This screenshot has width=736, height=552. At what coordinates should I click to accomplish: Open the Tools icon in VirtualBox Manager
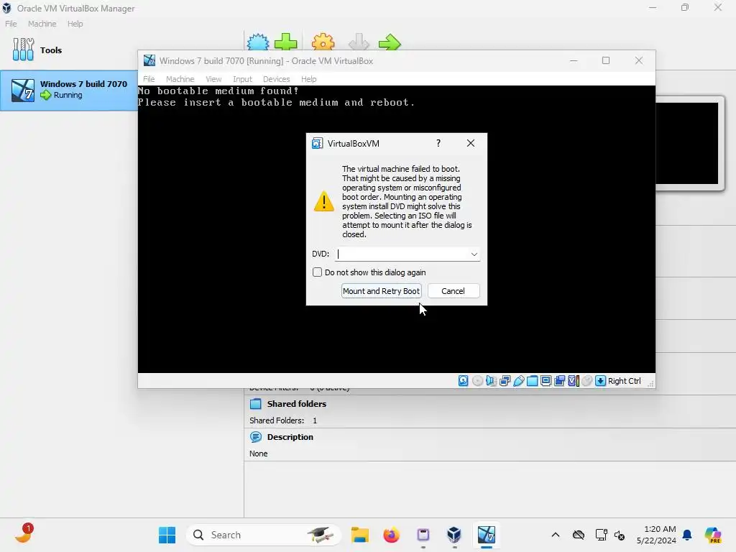pos(23,50)
